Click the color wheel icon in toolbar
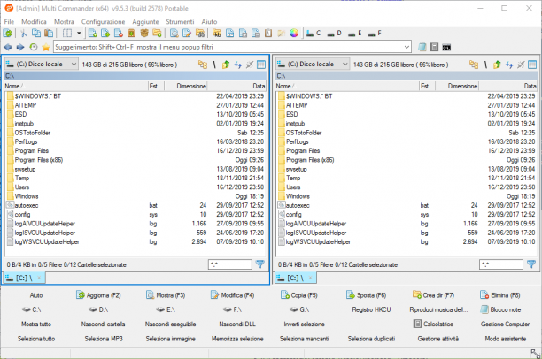This screenshot has height=359, width=542. [294, 33]
